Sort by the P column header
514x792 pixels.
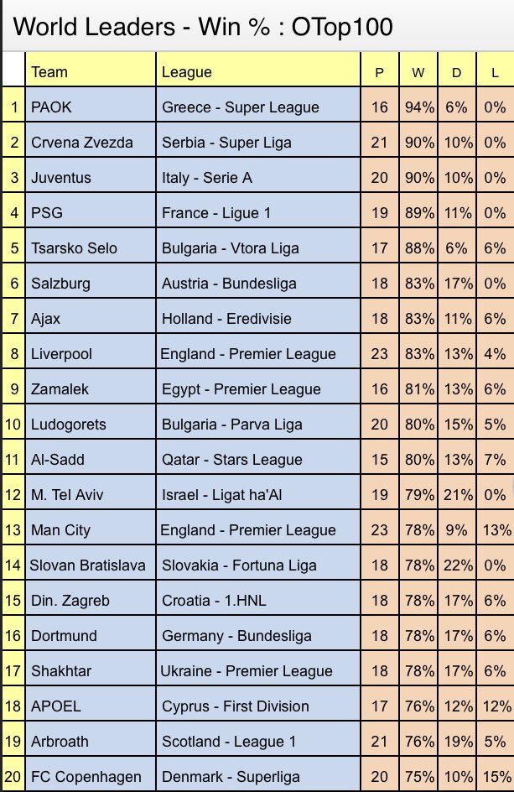[380, 72]
